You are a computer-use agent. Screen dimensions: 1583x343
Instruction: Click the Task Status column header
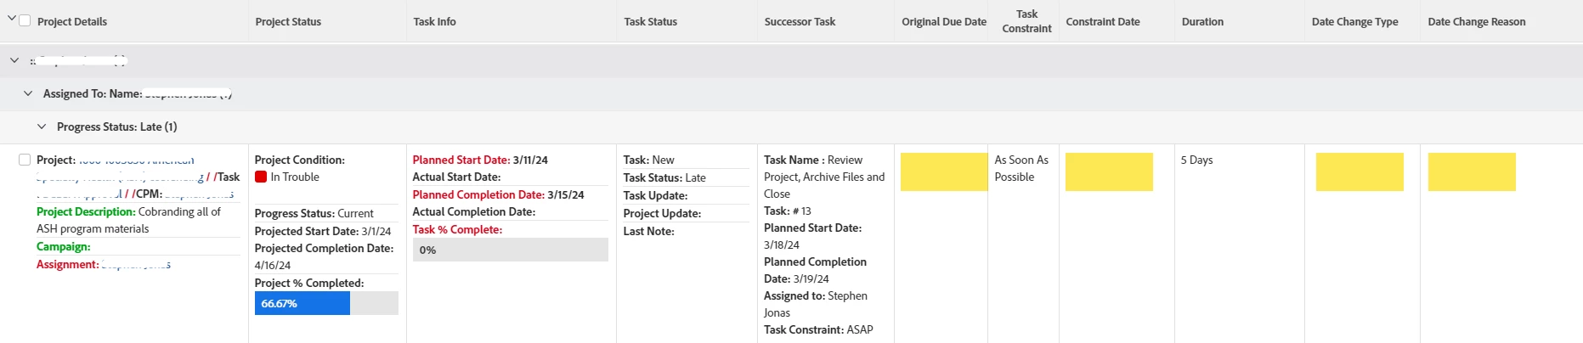tap(650, 22)
